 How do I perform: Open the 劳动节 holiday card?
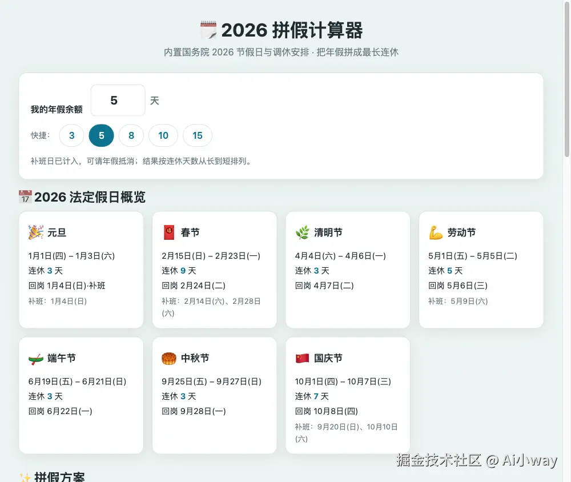(481, 270)
